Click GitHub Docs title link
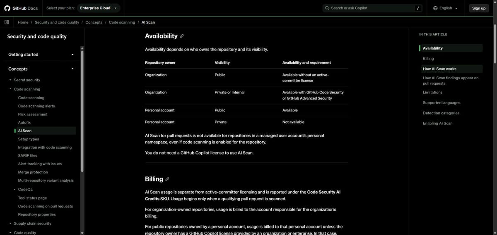Image resolution: width=497 pixels, height=235 pixels. pyautogui.click(x=25, y=8)
